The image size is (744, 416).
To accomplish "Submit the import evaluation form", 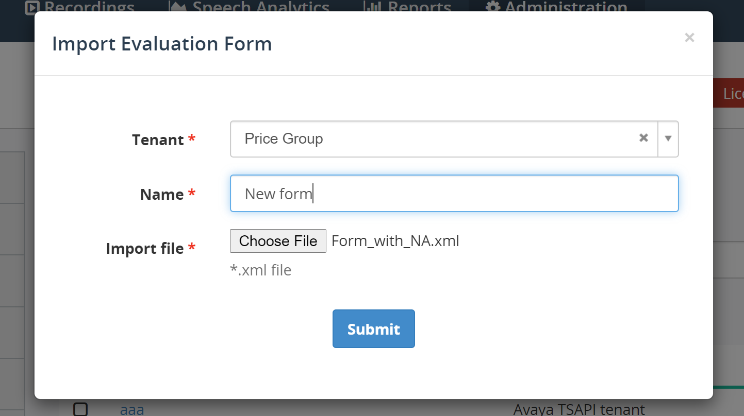I will click(x=374, y=328).
